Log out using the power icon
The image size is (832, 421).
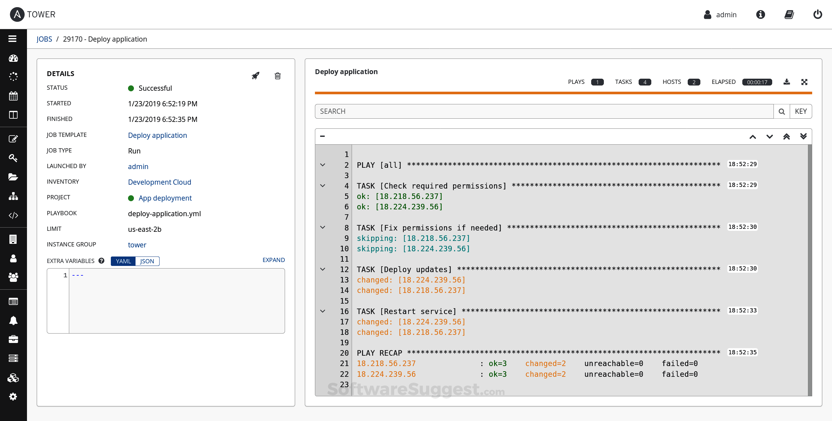[x=818, y=14]
